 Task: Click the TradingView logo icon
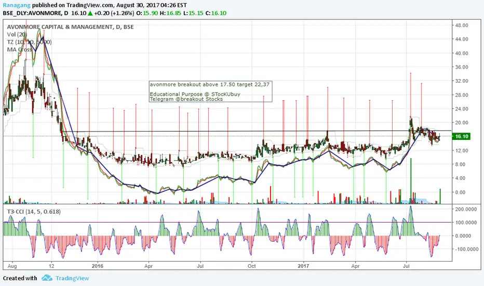click(47, 278)
